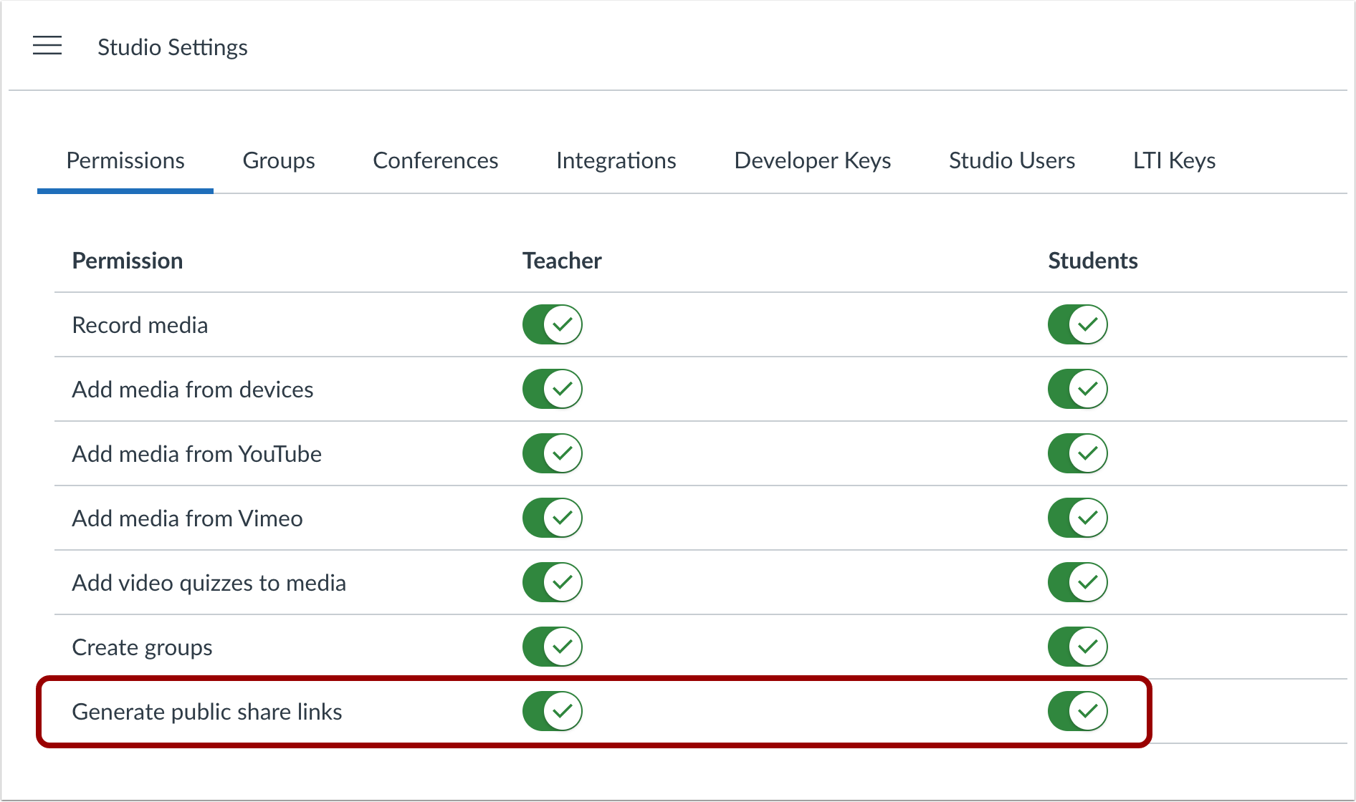Disable public share links for Students
This screenshot has width=1356, height=802.
[x=1077, y=711]
